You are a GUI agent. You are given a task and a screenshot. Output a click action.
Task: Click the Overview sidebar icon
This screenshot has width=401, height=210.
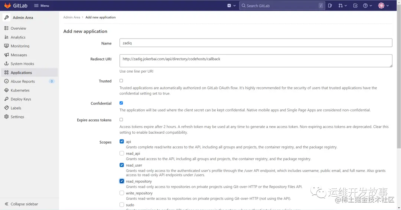(6, 28)
